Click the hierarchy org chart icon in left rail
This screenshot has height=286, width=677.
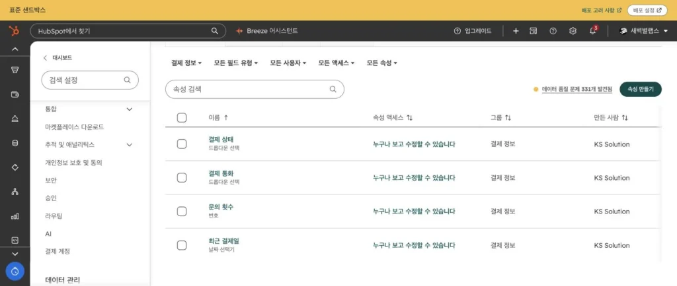[15, 192]
